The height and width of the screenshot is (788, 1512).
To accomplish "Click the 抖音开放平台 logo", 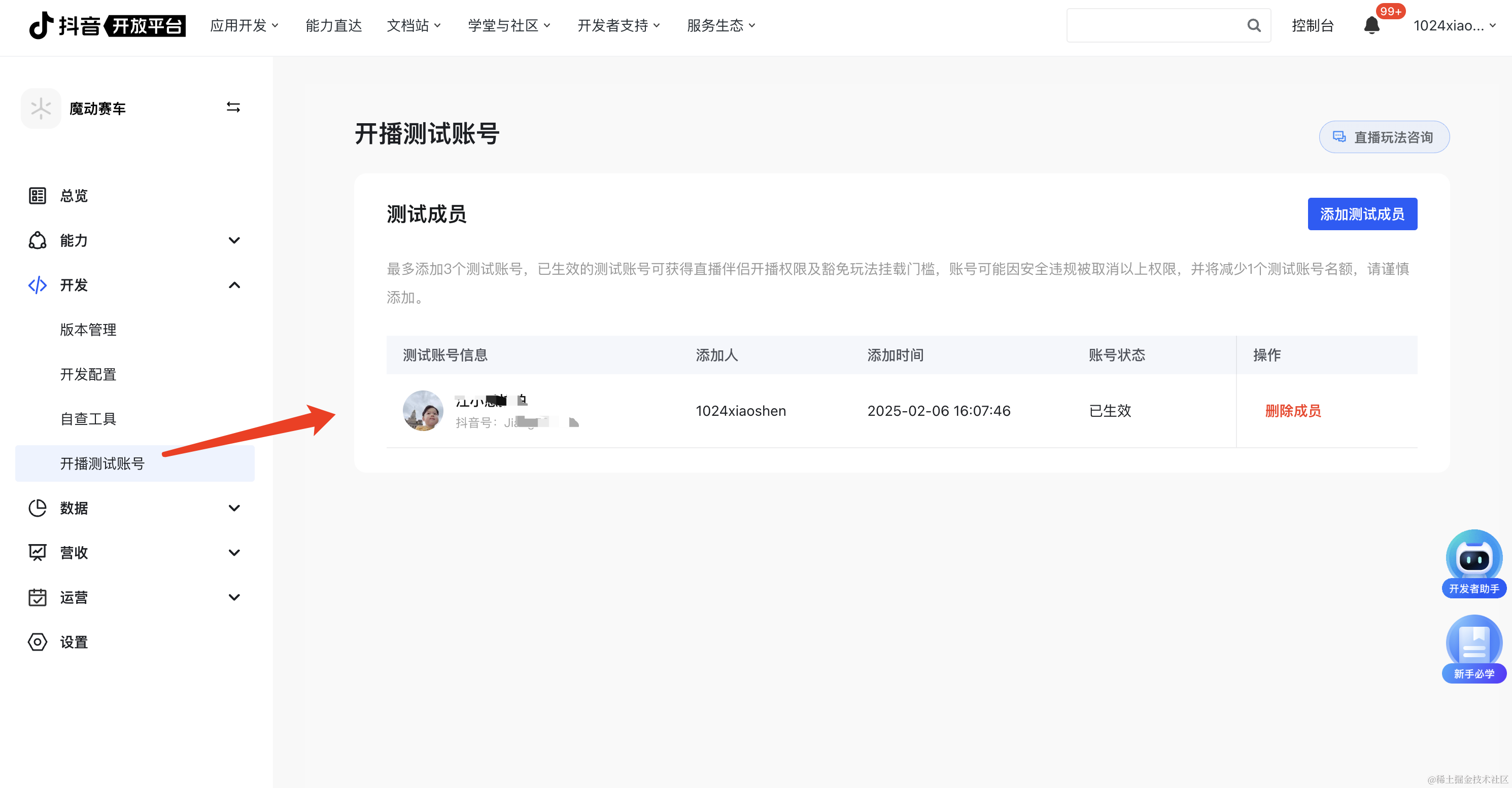I will point(108,25).
